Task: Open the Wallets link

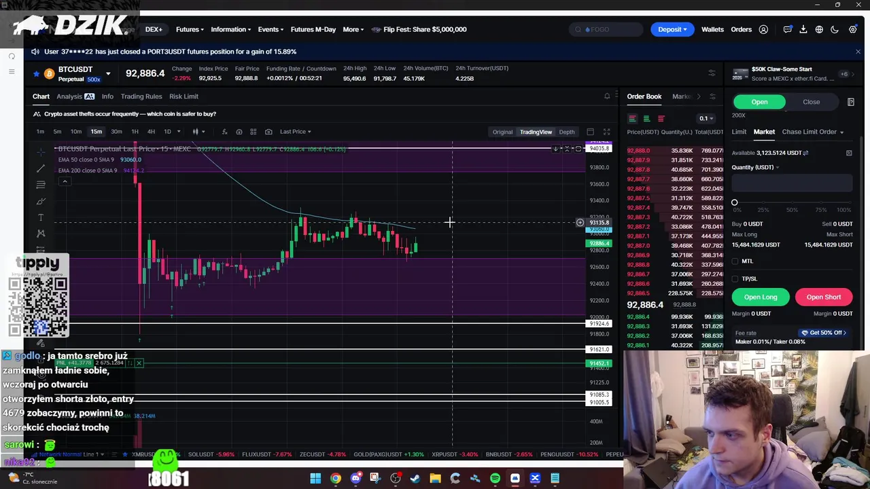Action: click(x=712, y=29)
